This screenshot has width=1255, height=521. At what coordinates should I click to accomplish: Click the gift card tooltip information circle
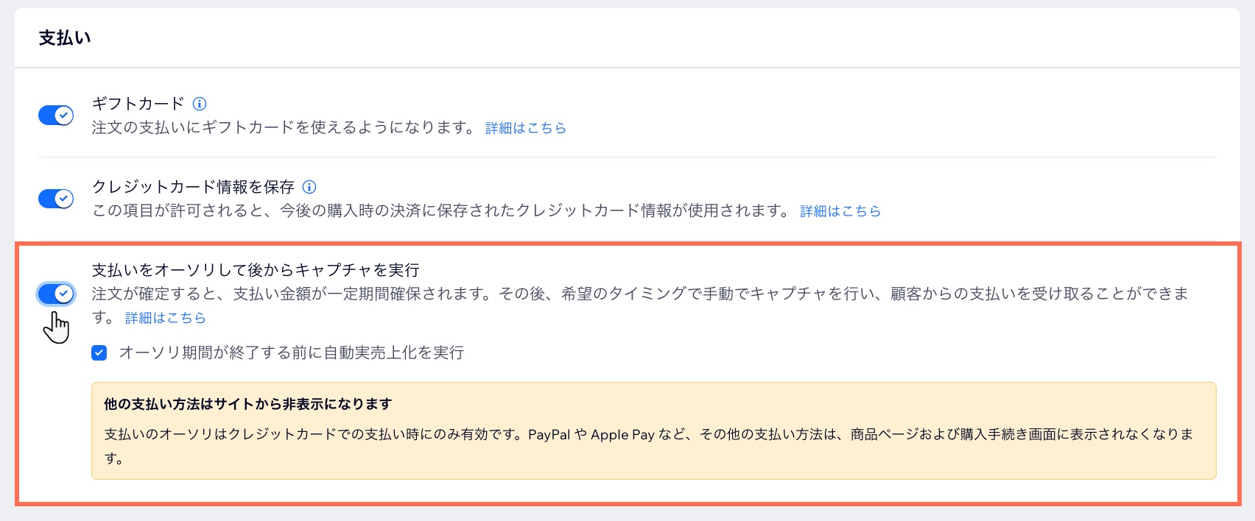201,104
